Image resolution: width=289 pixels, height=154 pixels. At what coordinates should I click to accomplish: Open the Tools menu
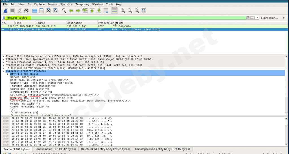(x=110, y=4)
